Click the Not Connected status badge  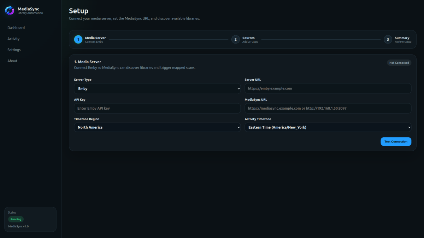(399, 63)
